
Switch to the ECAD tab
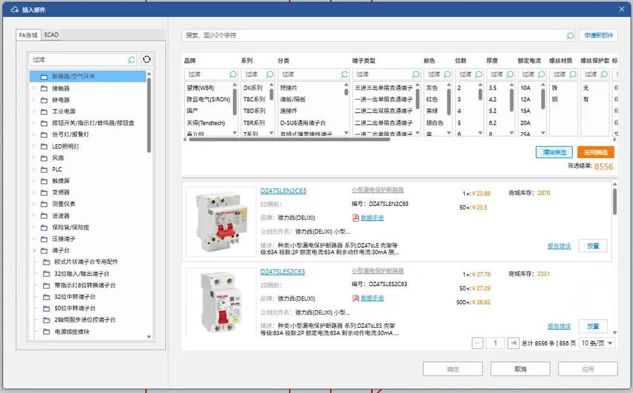click(x=51, y=35)
